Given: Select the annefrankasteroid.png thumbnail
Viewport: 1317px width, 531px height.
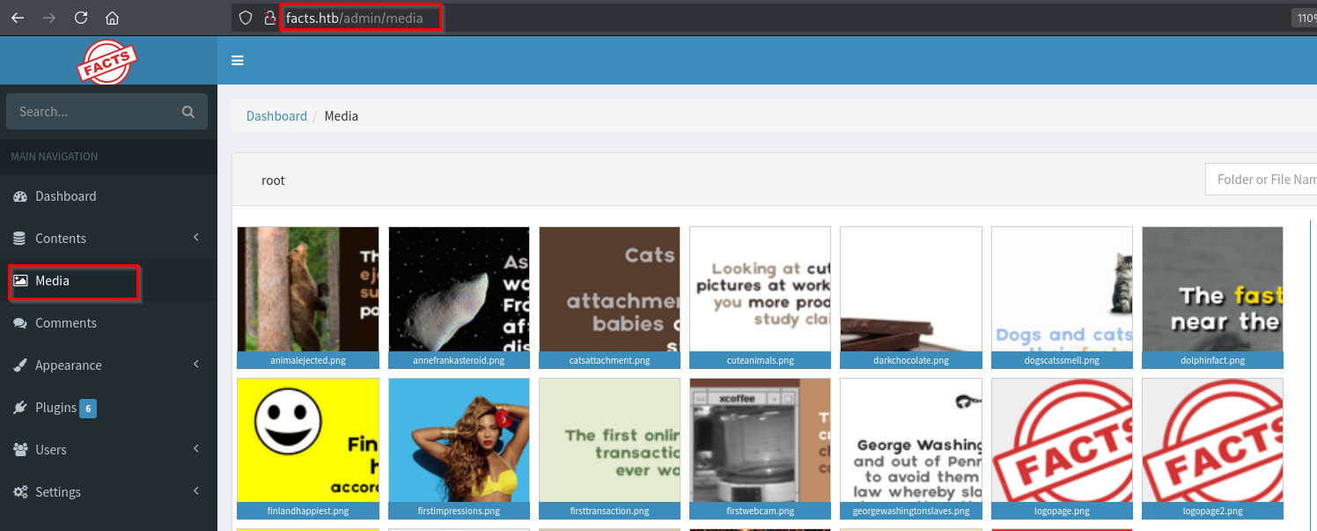Looking at the screenshot, I should click(459, 298).
